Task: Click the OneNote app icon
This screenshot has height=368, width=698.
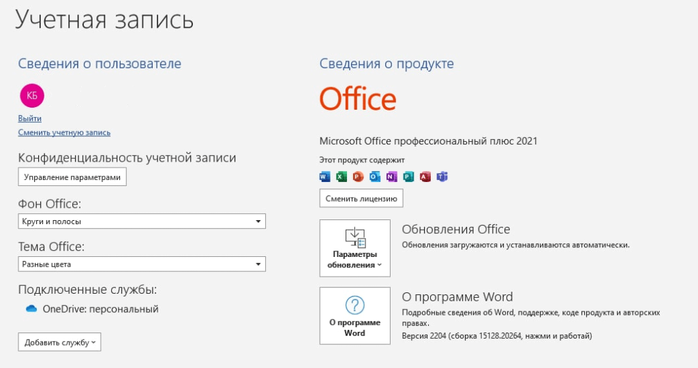Action: click(x=392, y=177)
